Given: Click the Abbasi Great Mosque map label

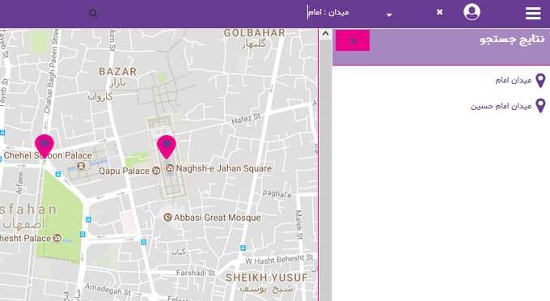Looking at the screenshot, I should [x=218, y=218].
